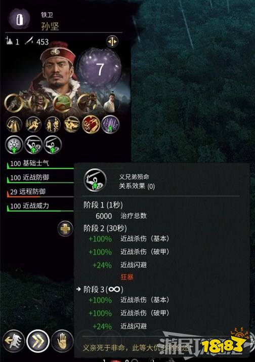The image size is (255, 362).
Task: Toggle the fast-forward double chevron button
Action: click(x=38, y=341)
